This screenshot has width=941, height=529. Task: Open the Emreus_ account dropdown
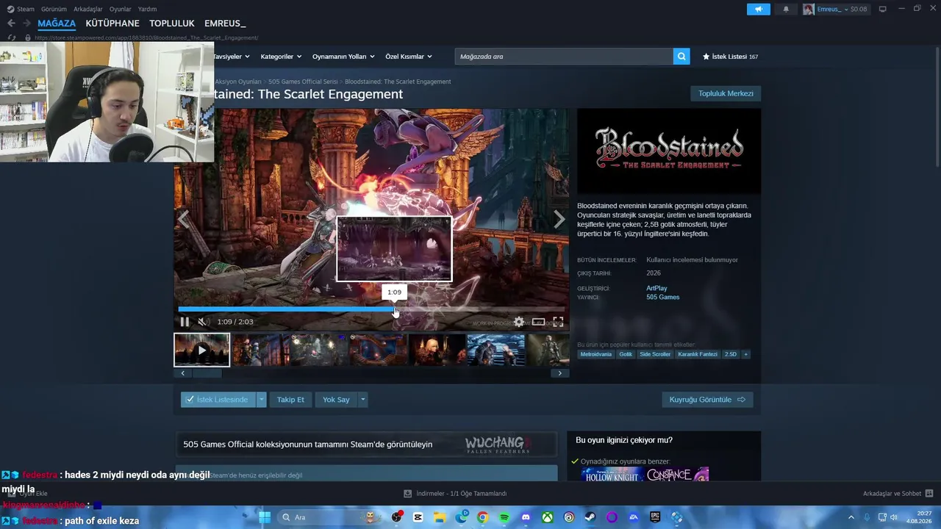point(836,9)
